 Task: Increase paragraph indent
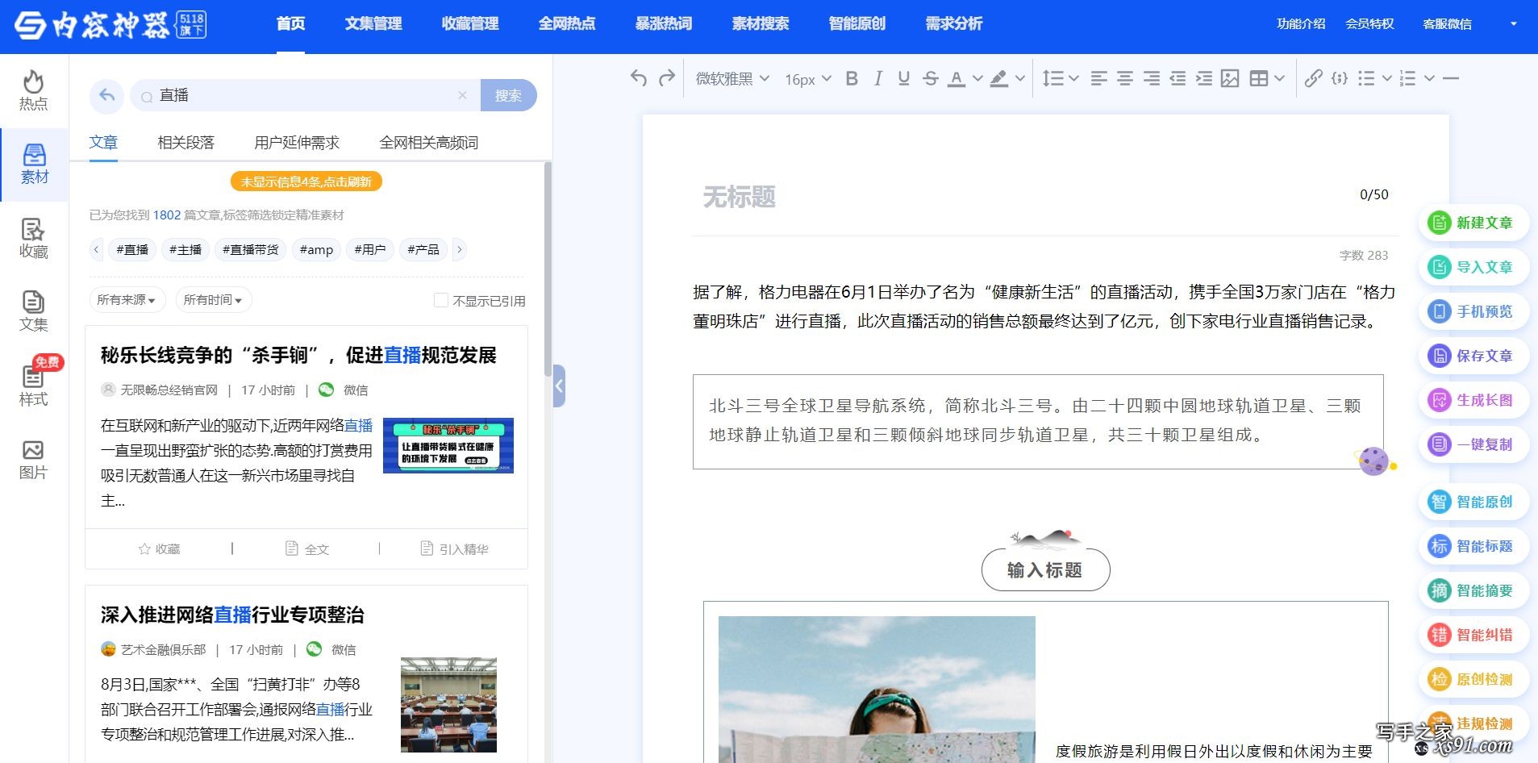1204,78
